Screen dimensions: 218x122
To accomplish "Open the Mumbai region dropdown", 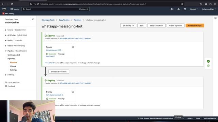I will point(194,9).
